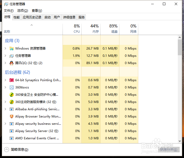184x158 pixels.
Task: Expand the 任务管理器 process group
Action: tap(5, 56)
